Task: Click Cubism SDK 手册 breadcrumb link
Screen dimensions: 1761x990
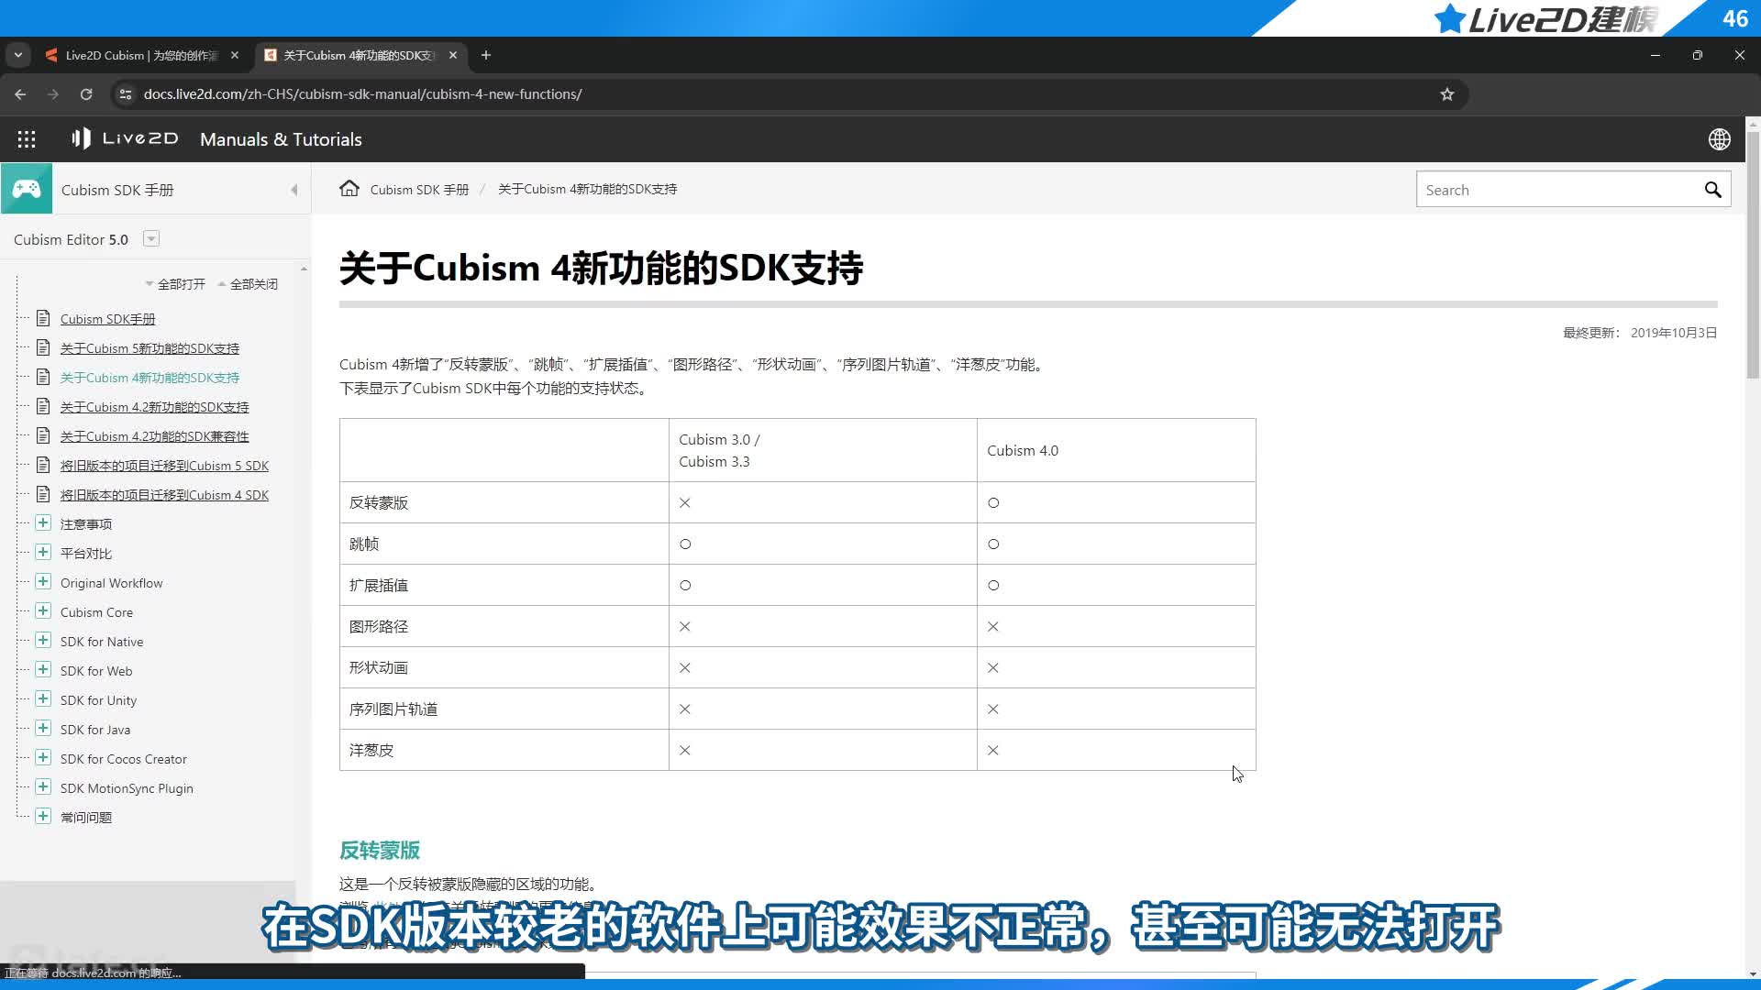Action: [419, 190]
